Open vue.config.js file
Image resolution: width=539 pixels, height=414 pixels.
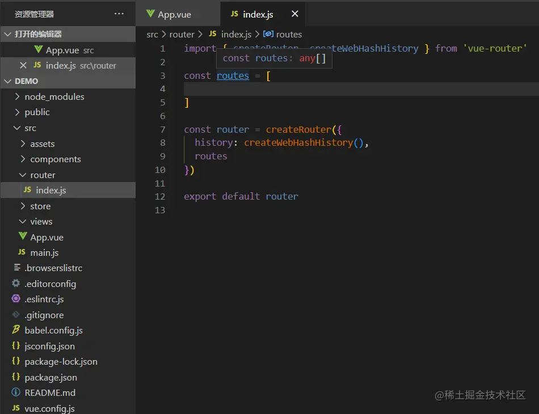[x=68, y=408]
